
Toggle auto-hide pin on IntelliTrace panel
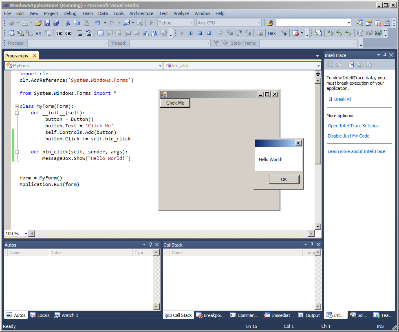[x=385, y=55]
